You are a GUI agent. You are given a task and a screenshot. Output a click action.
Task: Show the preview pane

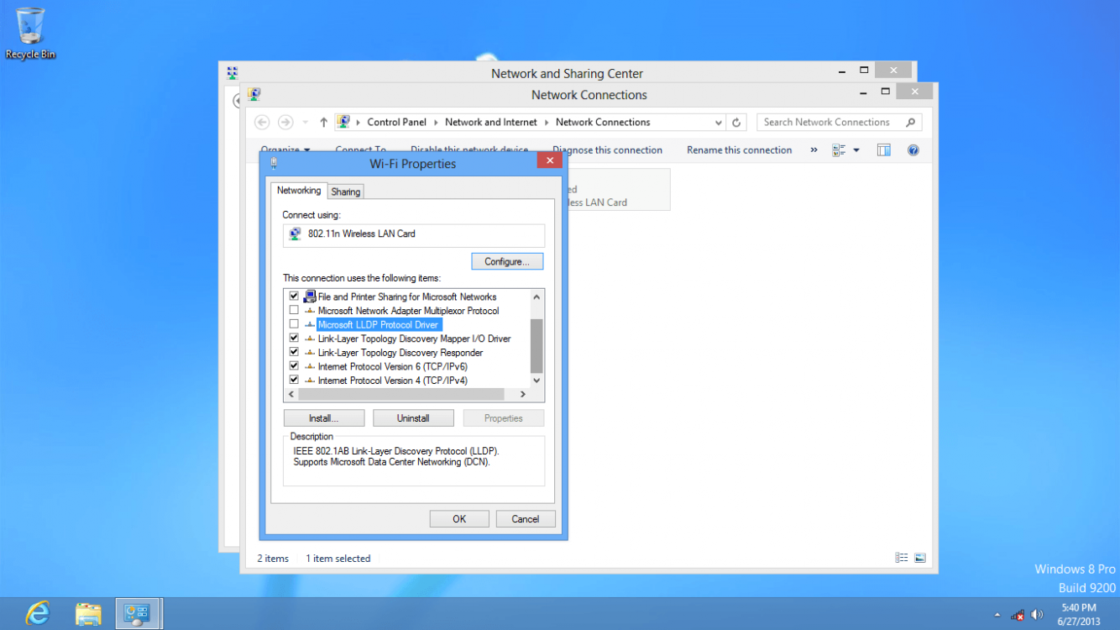(x=883, y=150)
